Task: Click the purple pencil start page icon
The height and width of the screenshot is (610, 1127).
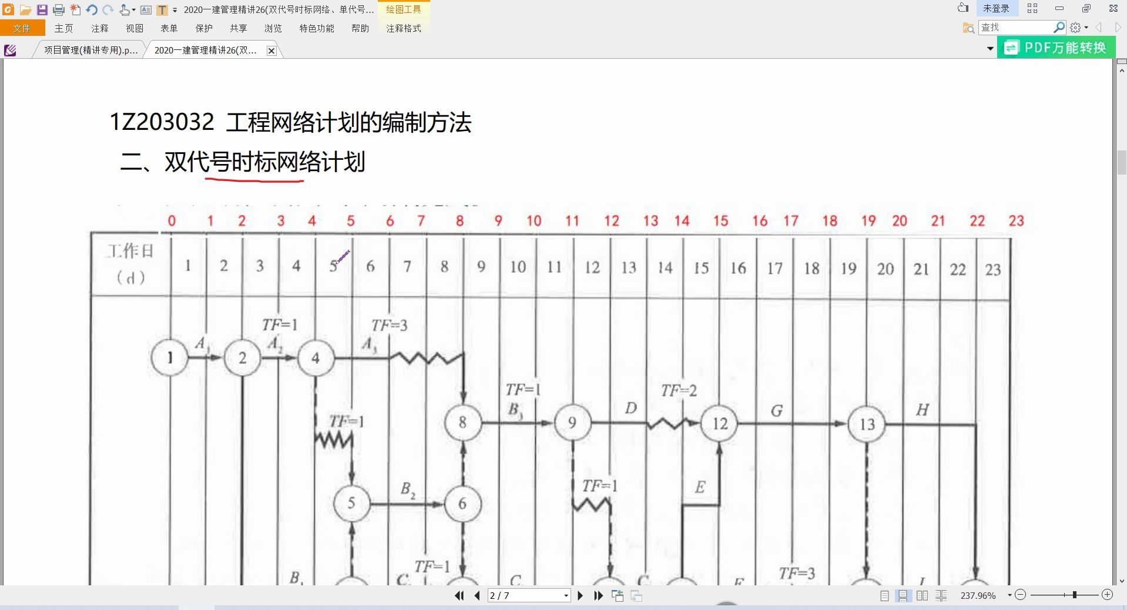Action: point(11,51)
